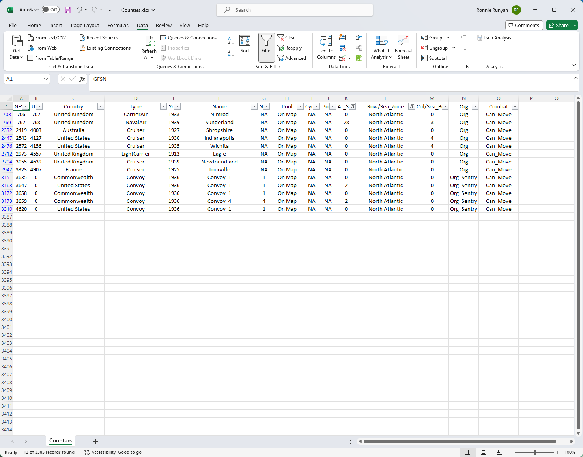Import data From Text/CSV

pyautogui.click(x=47, y=38)
